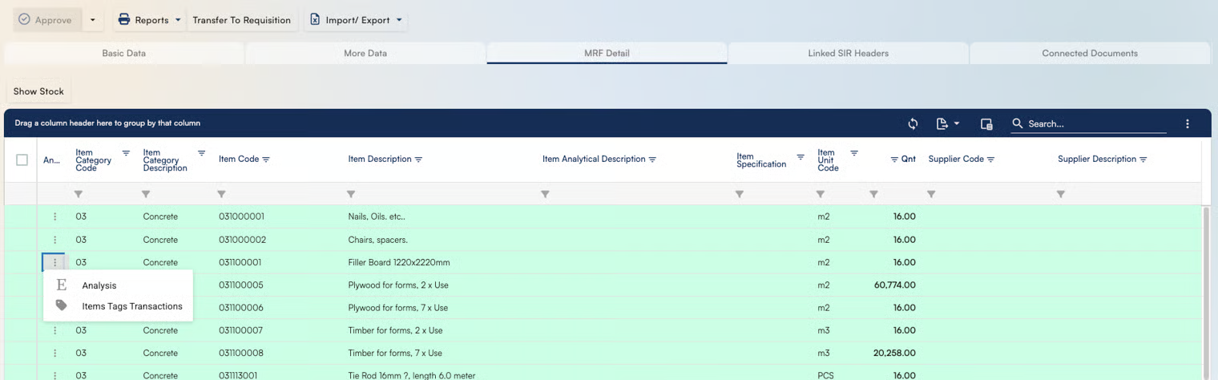Screen dimensions: 1218x380
Task: Click the Supplier Code header filter icon
Action: 991,160
